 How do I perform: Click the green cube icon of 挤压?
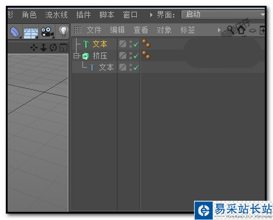click(85, 56)
